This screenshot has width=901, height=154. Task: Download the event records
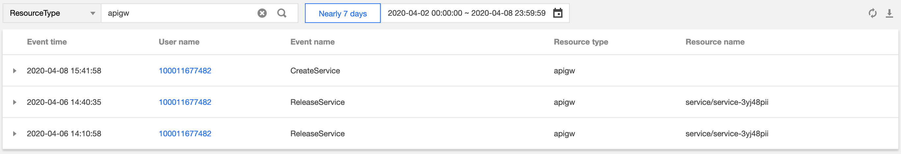tap(889, 13)
